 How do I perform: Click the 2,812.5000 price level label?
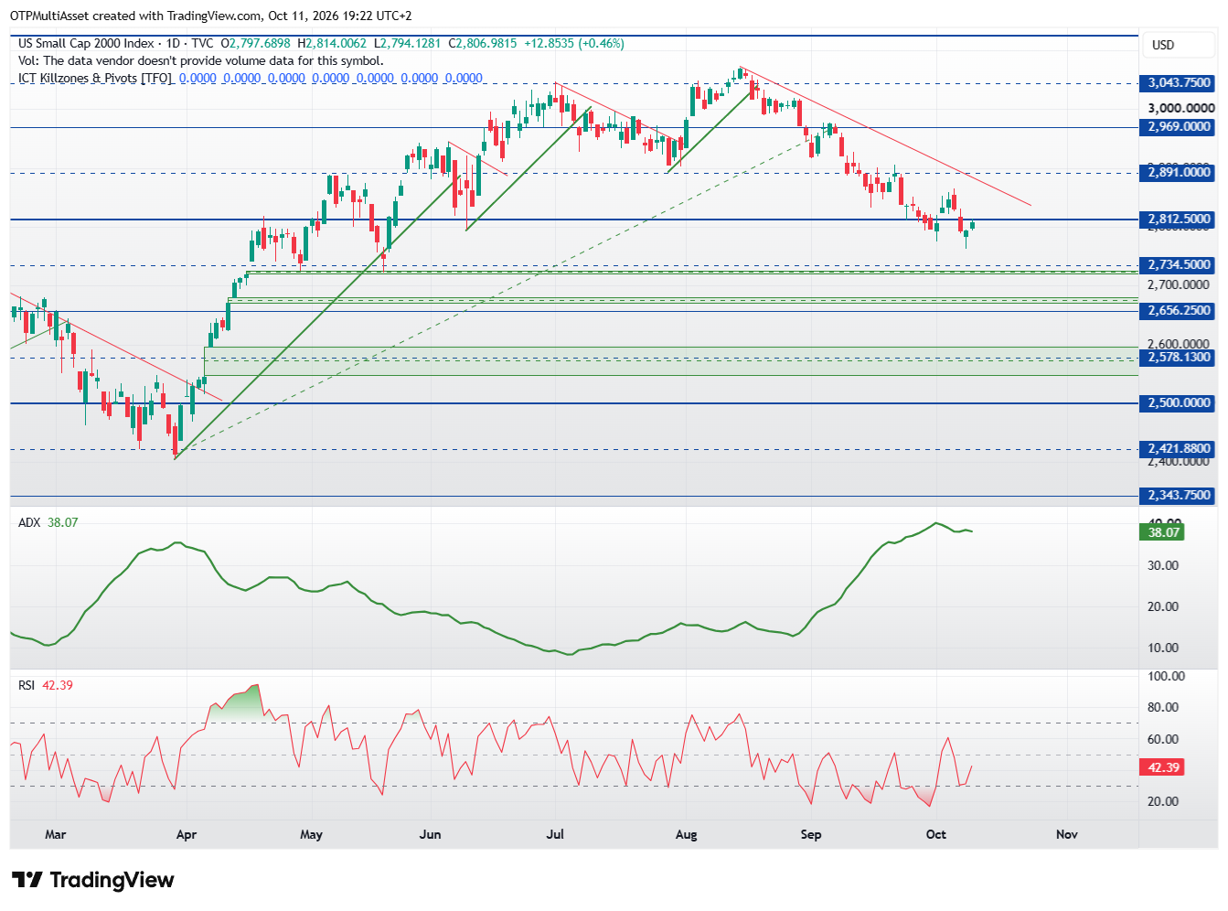pos(1179,220)
